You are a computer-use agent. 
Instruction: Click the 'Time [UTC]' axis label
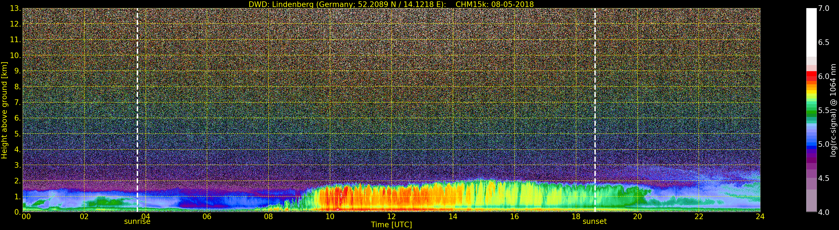click(x=391, y=225)
